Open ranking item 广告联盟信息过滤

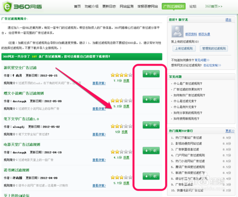tap(187, 149)
